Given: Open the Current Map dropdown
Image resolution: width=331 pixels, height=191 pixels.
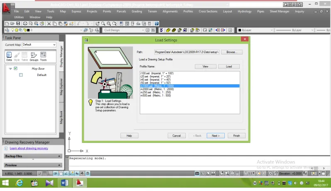Looking at the screenshot, I should click(54, 44).
